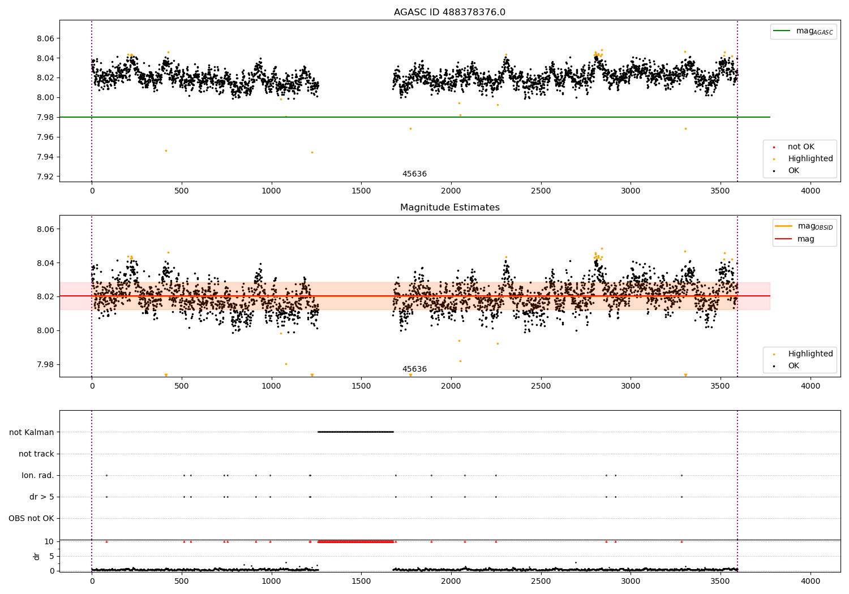Click the green mag AGASC horizontal line
Image resolution: width=849 pixels, height=594 pixels.
(415, 117)
